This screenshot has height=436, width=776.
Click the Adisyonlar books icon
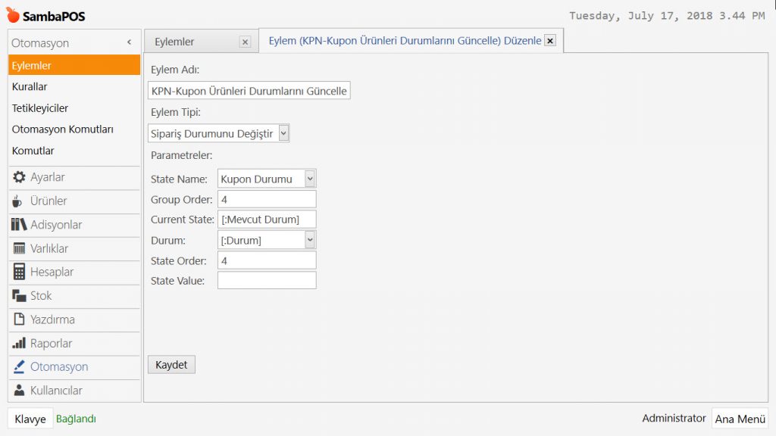(x=19, y=225)
